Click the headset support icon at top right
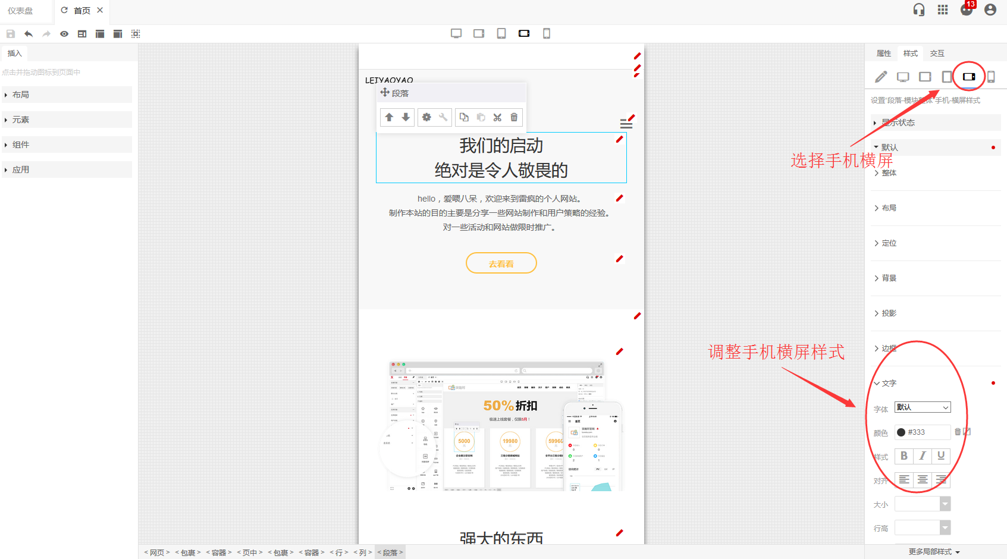This screenshot has width=1007, height=559. pos(919,10)
